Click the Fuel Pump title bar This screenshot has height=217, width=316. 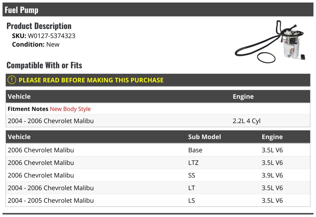(158, 10)
